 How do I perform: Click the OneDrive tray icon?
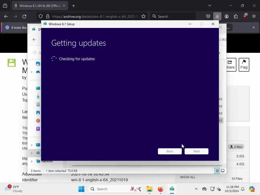(x=204, y=189)
